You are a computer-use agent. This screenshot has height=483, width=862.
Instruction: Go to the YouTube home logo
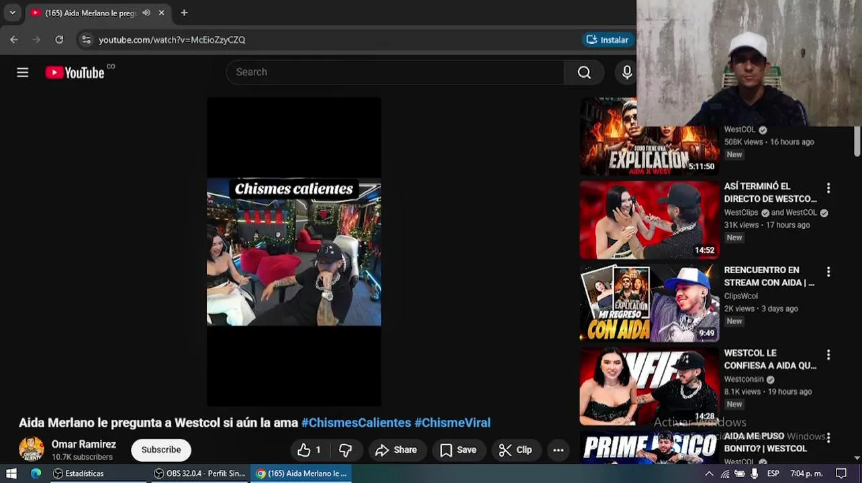[75, 72]
